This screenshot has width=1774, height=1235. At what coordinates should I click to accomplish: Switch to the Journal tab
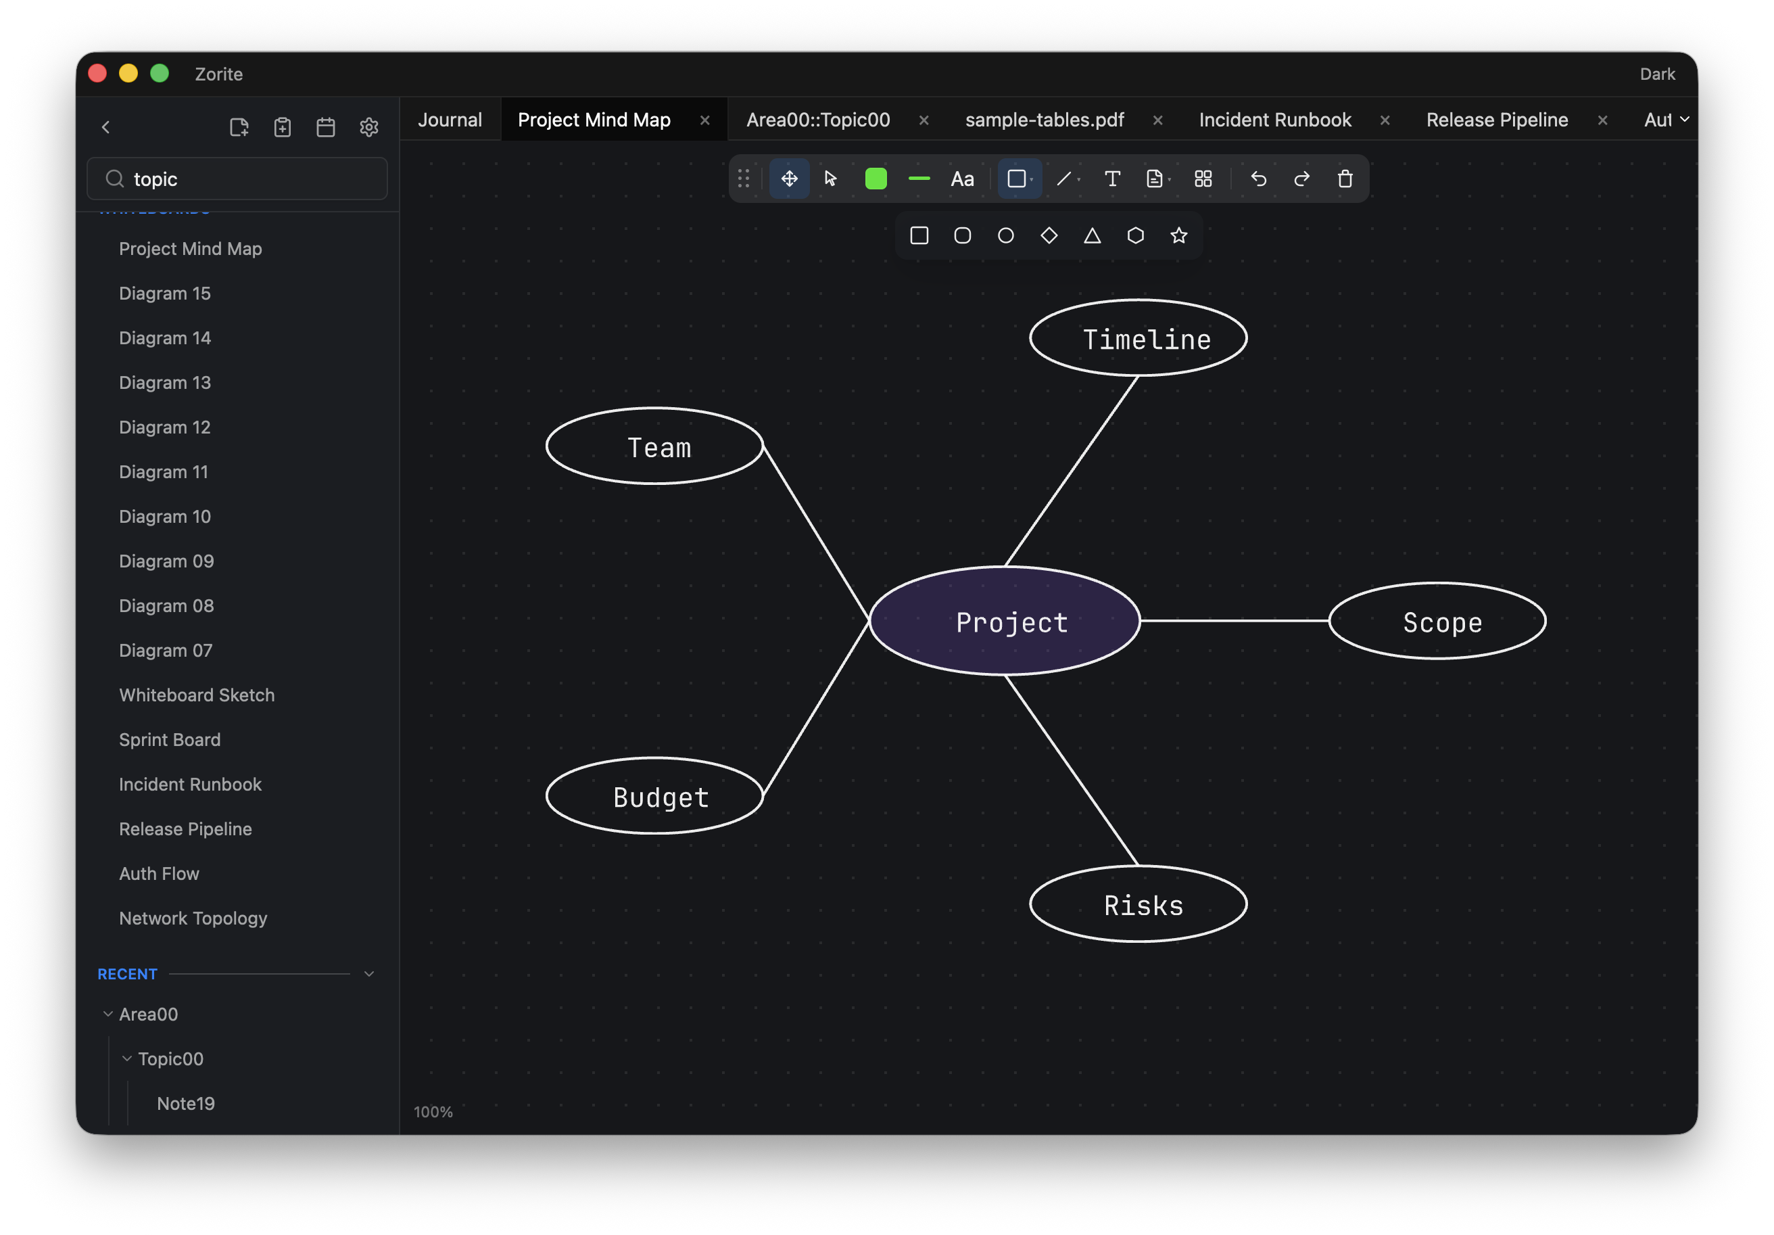coord(450,120)
